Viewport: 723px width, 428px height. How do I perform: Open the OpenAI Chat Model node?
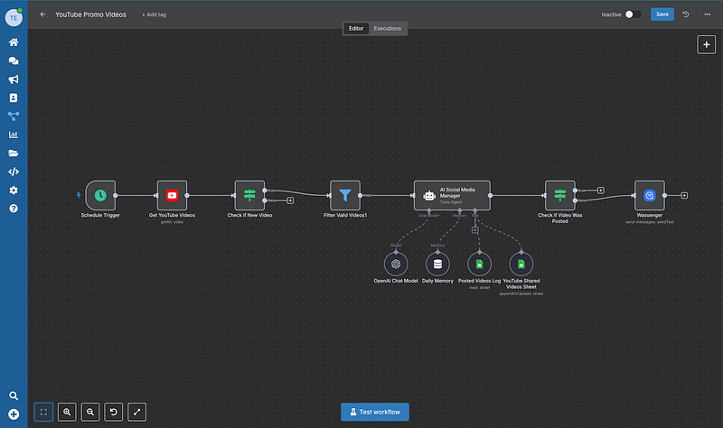pyautogui.click(x=394, y=264)
